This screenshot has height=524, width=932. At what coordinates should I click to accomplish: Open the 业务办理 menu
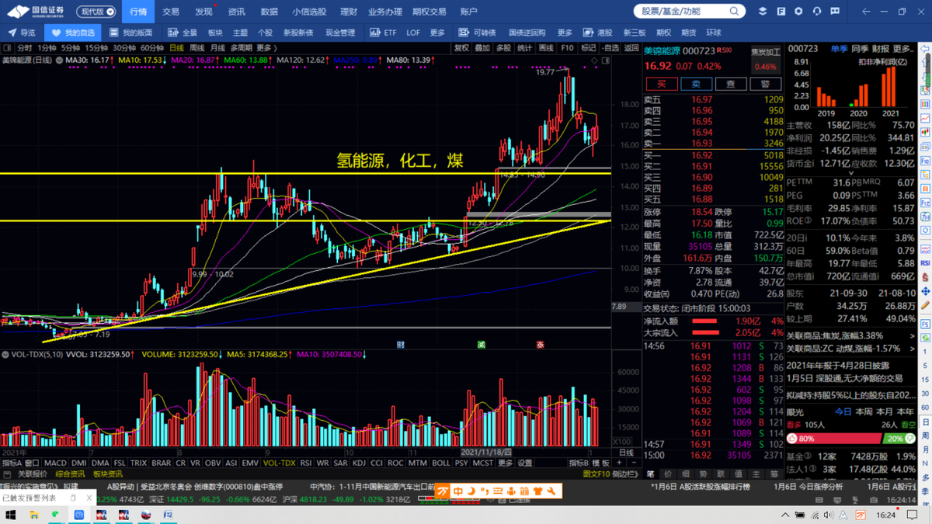[x=384, y=12]
